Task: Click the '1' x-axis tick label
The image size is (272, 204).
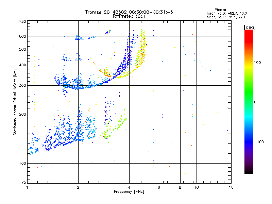Action: pyautogui.click(x=27, y=187)
